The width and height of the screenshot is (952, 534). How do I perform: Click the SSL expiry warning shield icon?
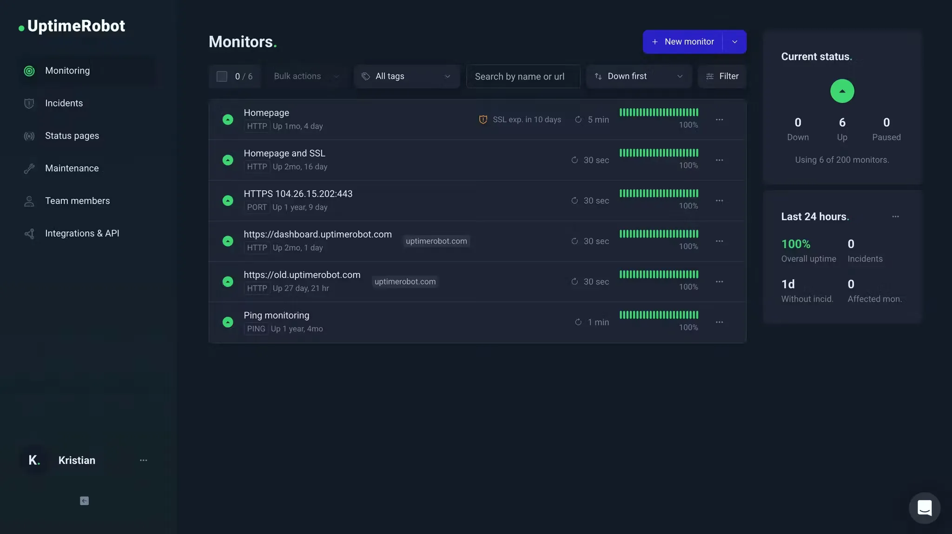483,119
